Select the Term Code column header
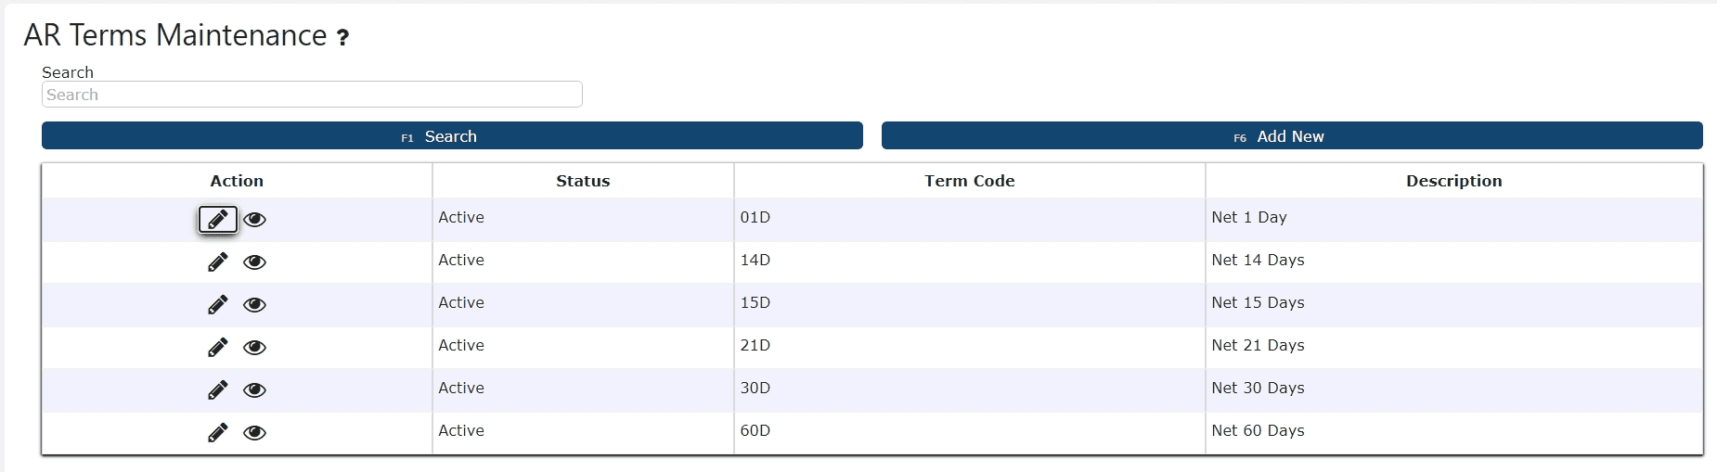This screenshot has width=1717, height=472. [969, 181]
